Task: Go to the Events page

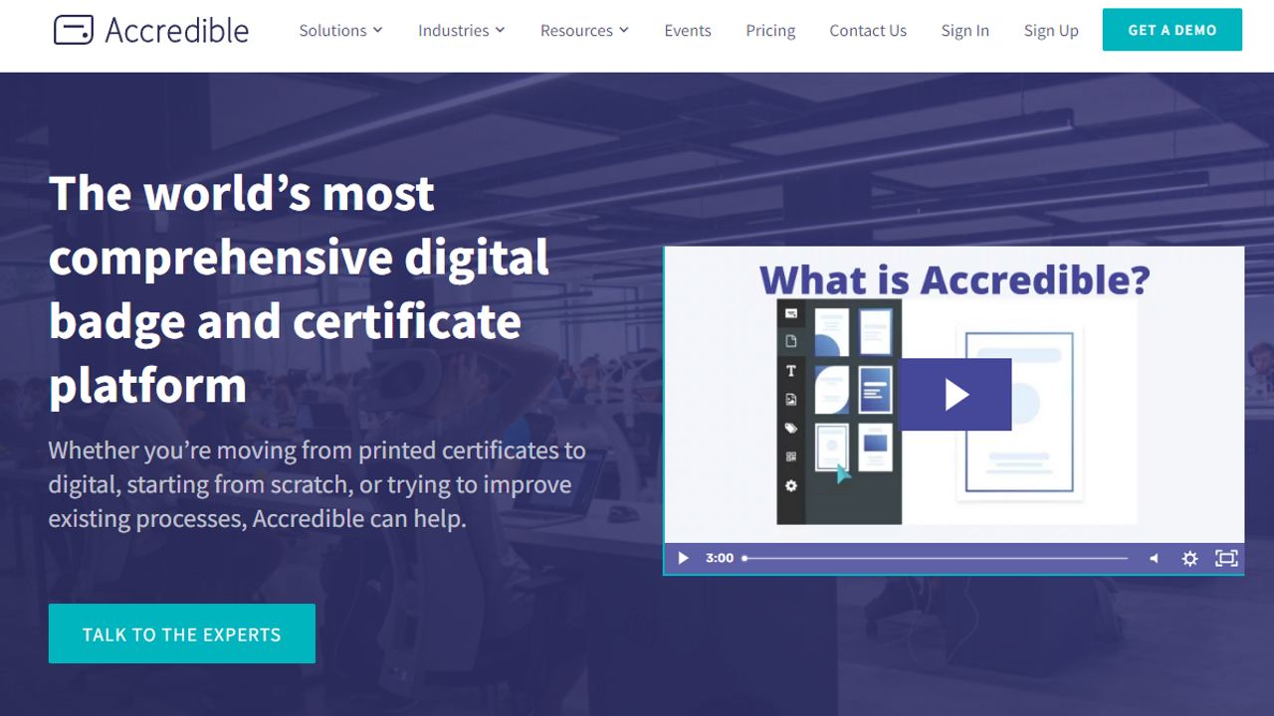Action: pyautogui.click(x=688, y=31)
